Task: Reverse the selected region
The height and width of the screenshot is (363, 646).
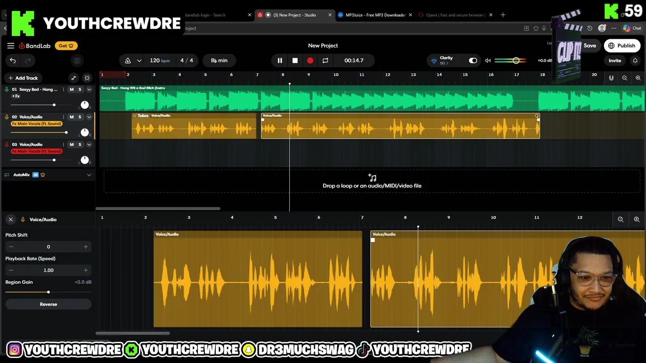Action: coord(48,305)
